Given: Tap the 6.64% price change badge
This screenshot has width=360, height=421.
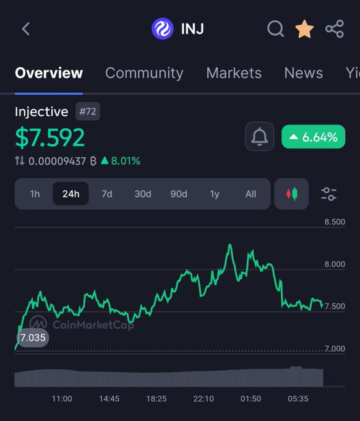Looking at the screenshot, I should 314,137.
